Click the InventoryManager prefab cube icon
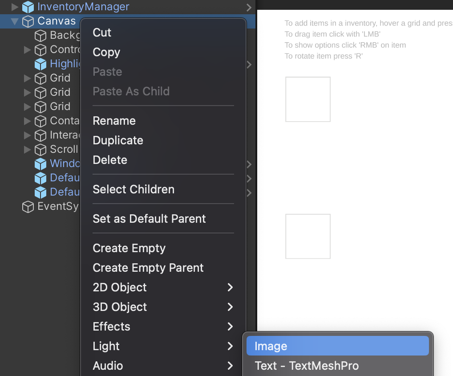This screenshot has height=376, width=453. pos(28,7)
